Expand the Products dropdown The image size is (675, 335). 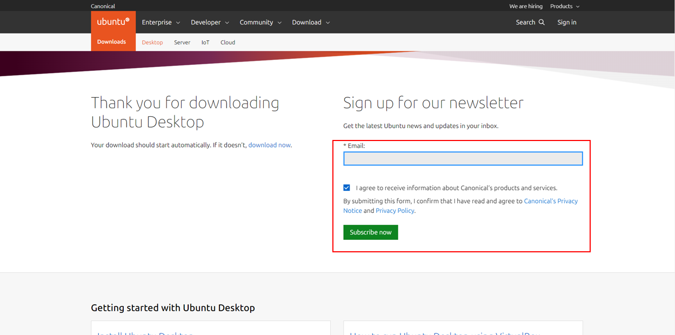pyautogui.click(x=565, y=6)
